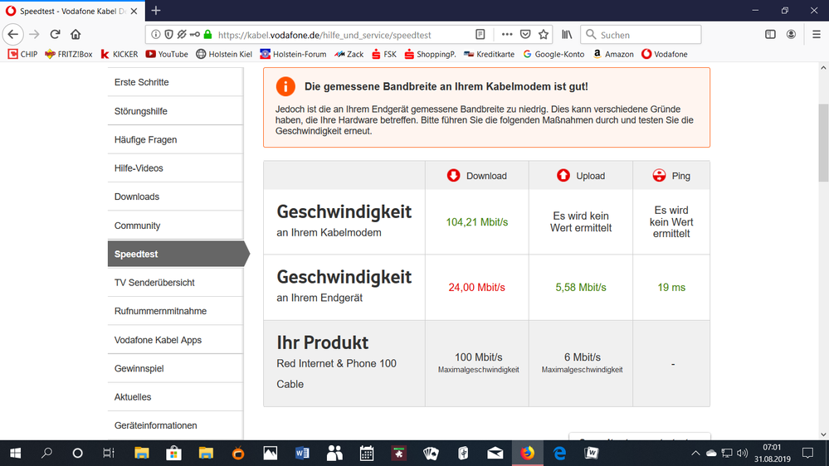Select Downloads in the side menu

176,197
